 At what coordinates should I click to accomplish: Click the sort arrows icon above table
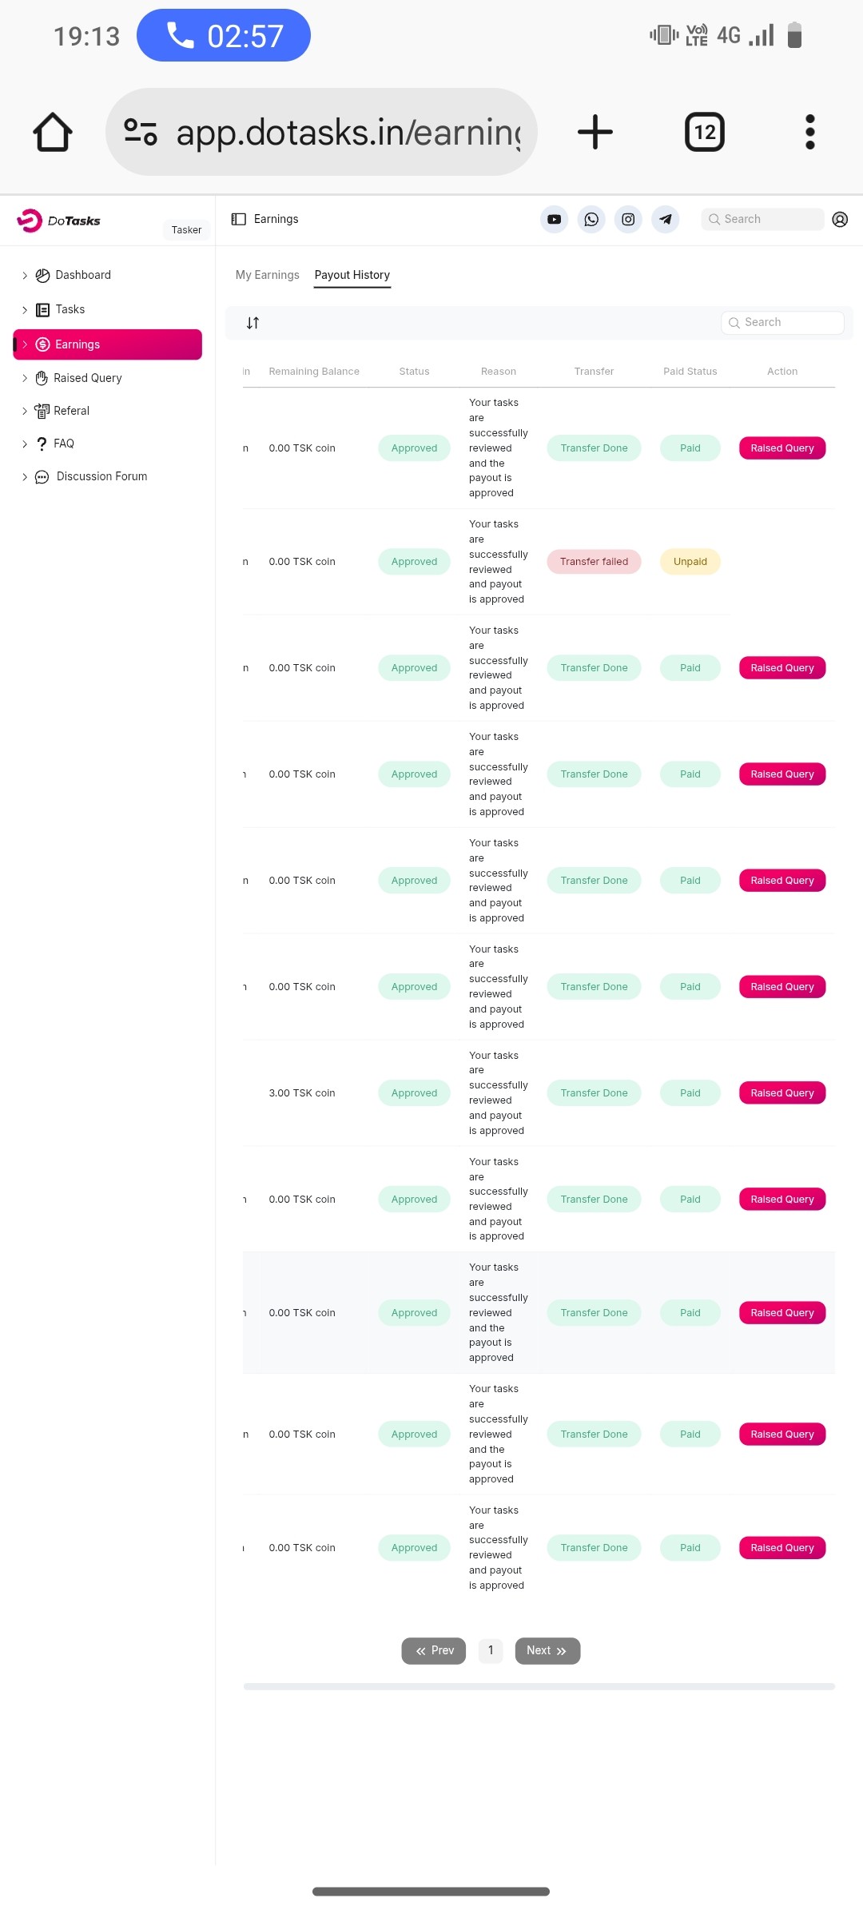click(253, 323)
